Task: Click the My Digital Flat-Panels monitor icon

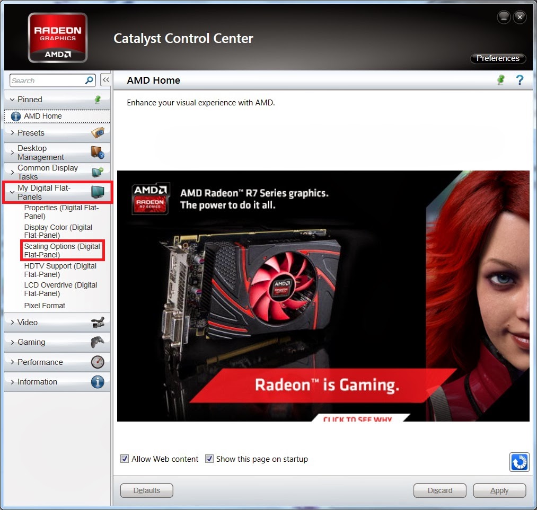Action: click(x=98, y=192)
